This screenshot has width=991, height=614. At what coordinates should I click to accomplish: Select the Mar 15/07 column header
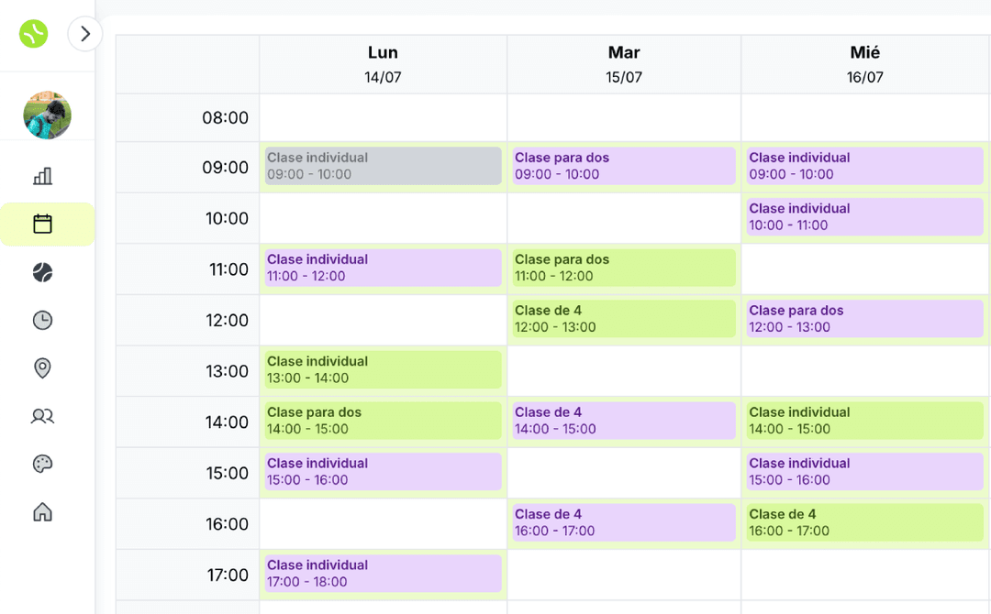[624, 64]
